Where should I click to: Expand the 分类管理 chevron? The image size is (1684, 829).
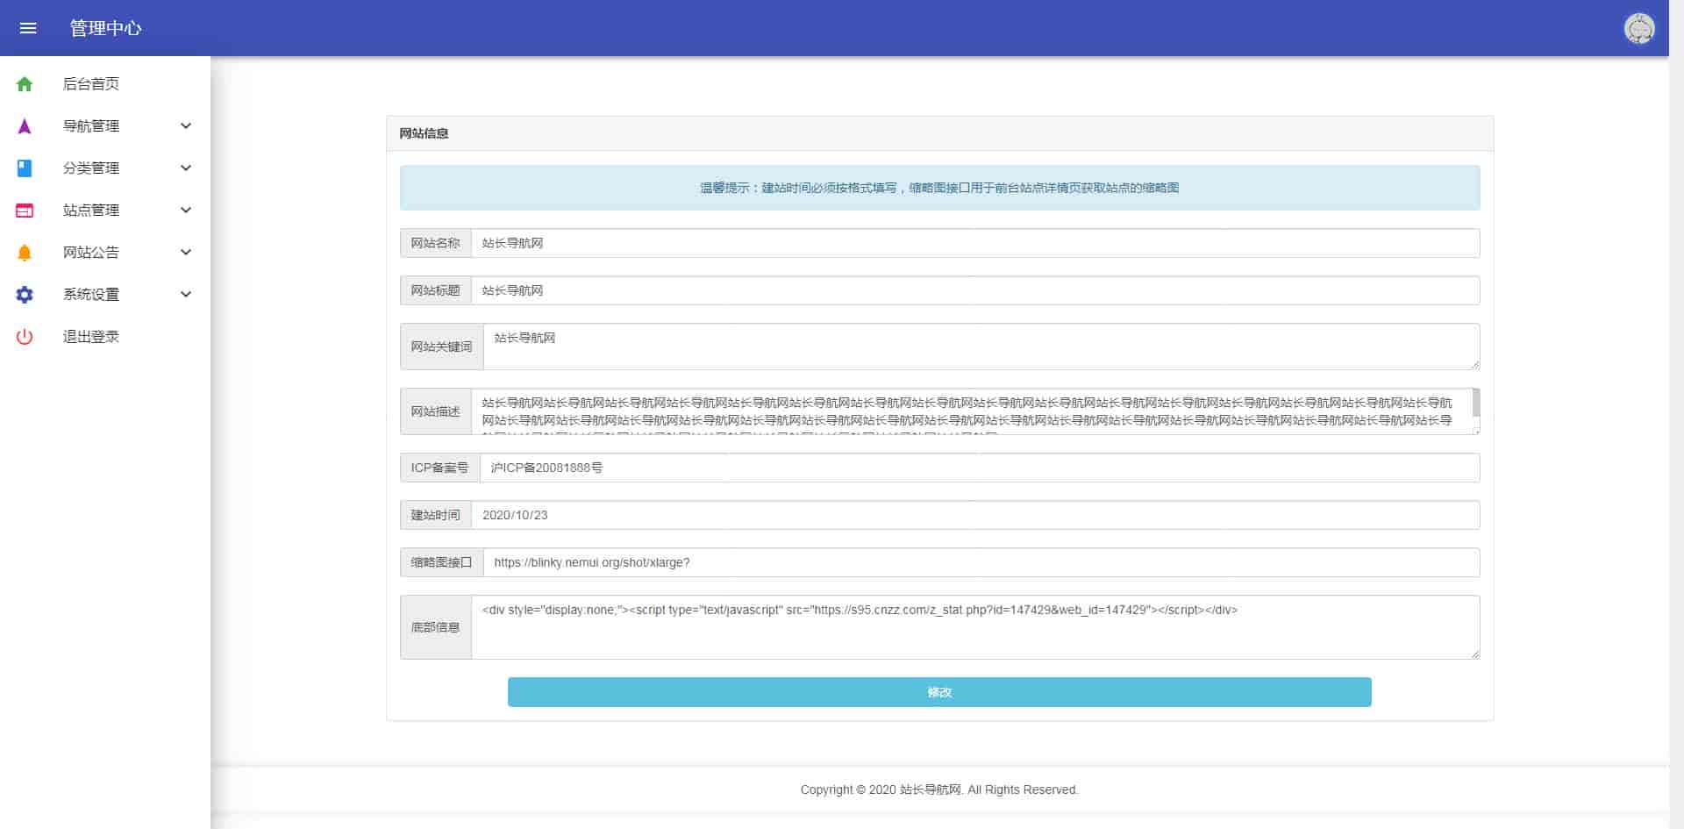(186, 168)
